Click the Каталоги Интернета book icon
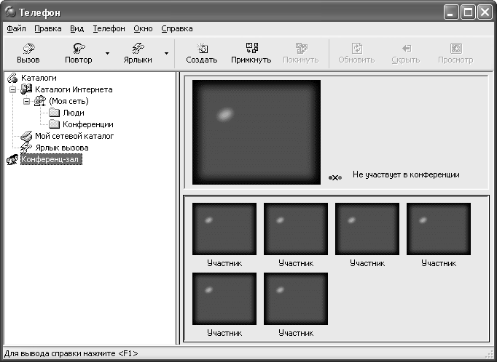 click(26, 89)
